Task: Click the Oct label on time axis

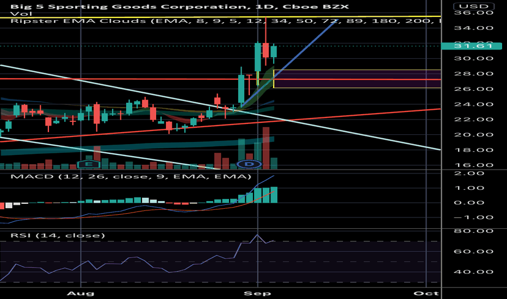Action: (x=426, y=294)
